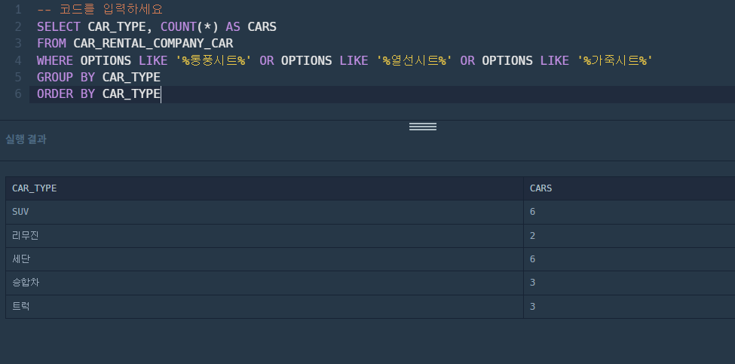Click the ORDER BY keyword on line 6
This screenshot has height=364, width=735.
(x=66, y=94)
